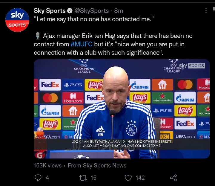The height and width of the screenshot is (186, 215).
Task: Open the From Sky Sports News source
Action: point(97,166)
